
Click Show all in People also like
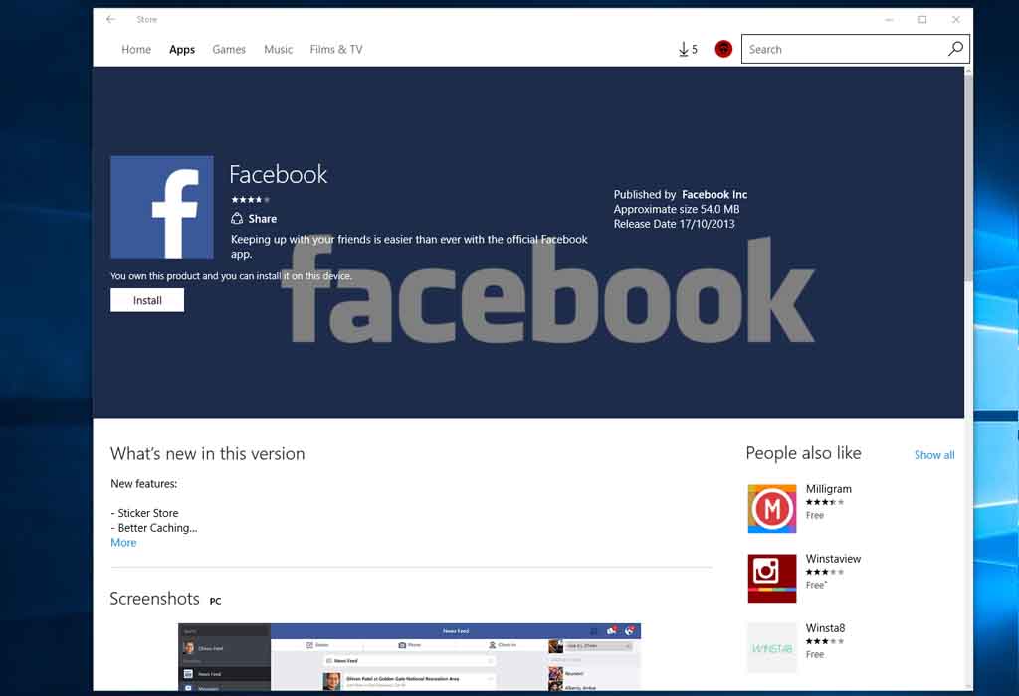[933, 455]
